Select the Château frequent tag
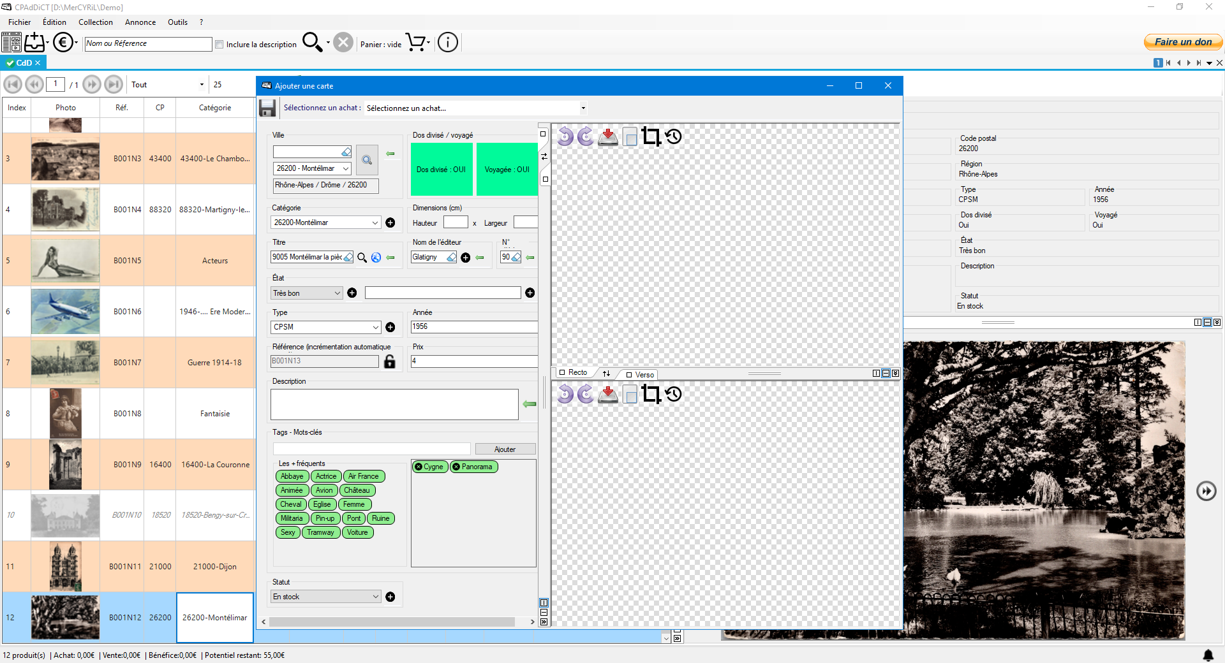1225x663 pixels. click(357, 490)
